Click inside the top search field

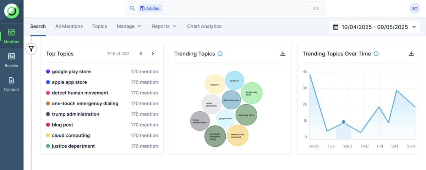point(225,8)
